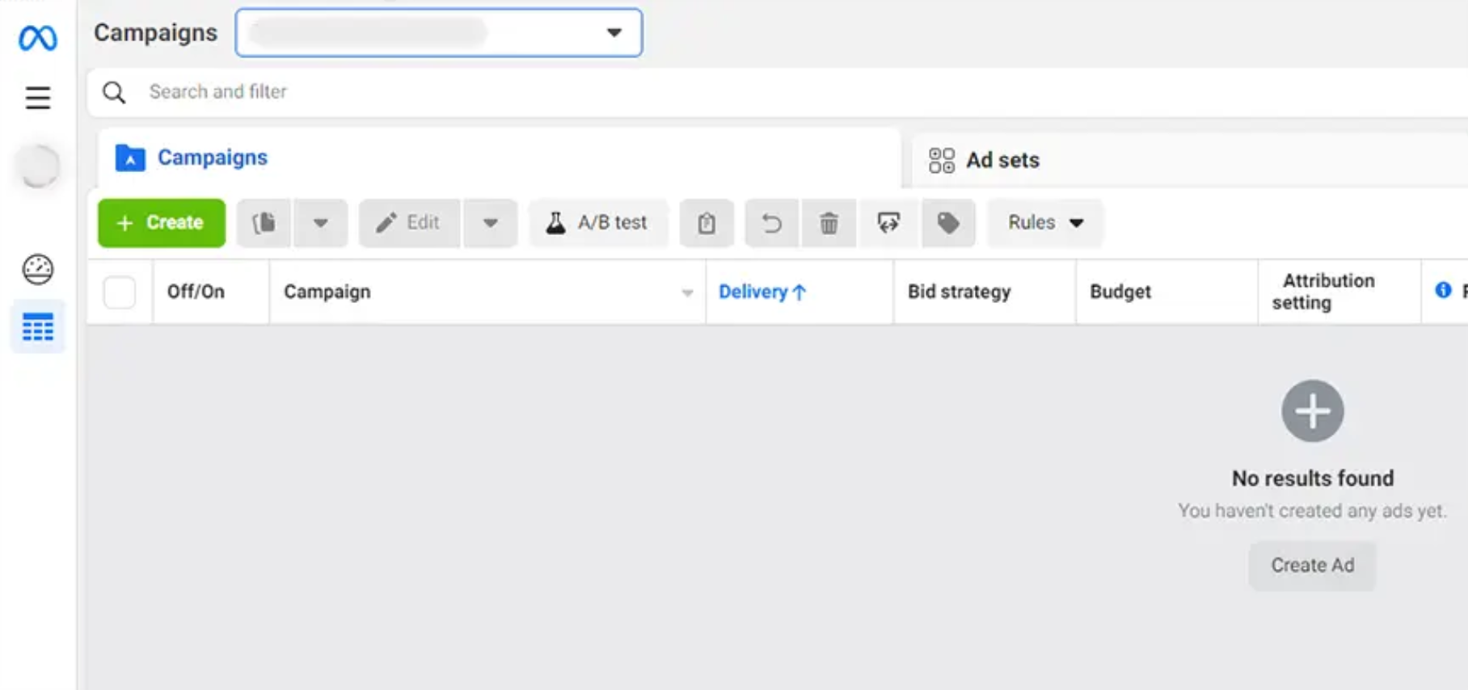1468x690 pixels.
Task: Open the ad account selector dropdown
Action: [x=439, y=33]
